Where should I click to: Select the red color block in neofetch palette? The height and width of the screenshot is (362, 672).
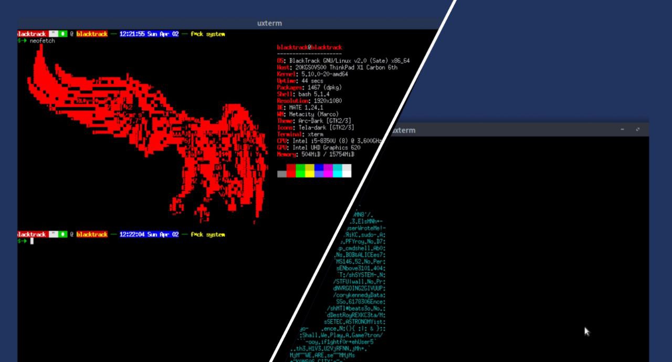click(x=291, y=171)
